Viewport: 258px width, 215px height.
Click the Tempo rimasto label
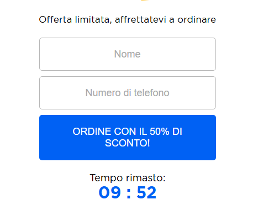[x=128, y=178]
